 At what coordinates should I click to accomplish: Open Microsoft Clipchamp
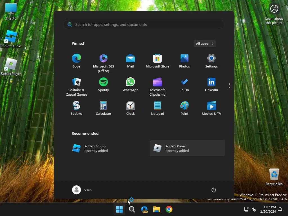click(157, 87)
